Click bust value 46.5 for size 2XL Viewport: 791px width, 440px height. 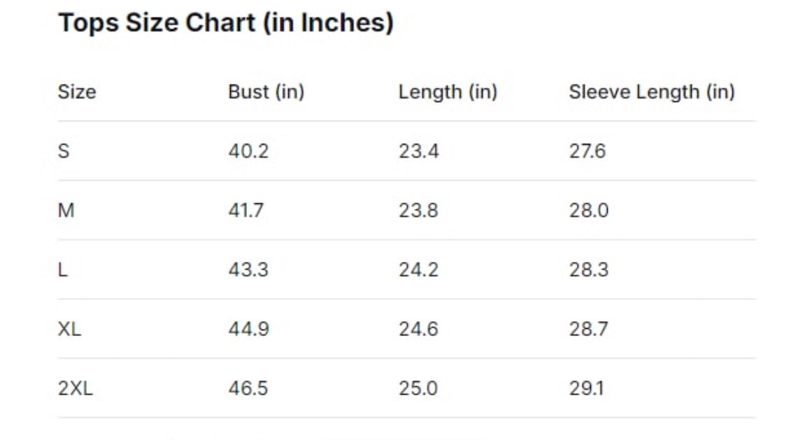tap(248, 388)
